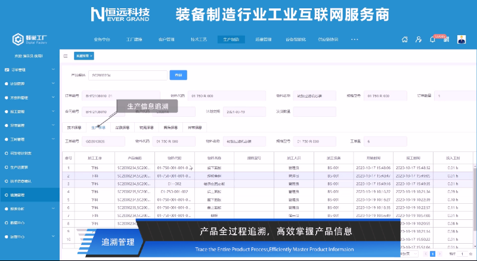This screenshot has width=477, height=261.
Task: Select page 1 in pagination
Action: pyautogui.click(x=432, y=254)
